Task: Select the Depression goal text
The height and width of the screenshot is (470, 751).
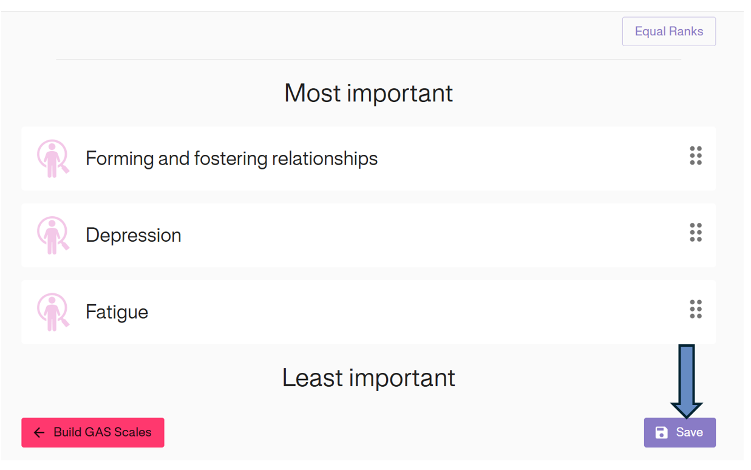Action: (134, 235)
